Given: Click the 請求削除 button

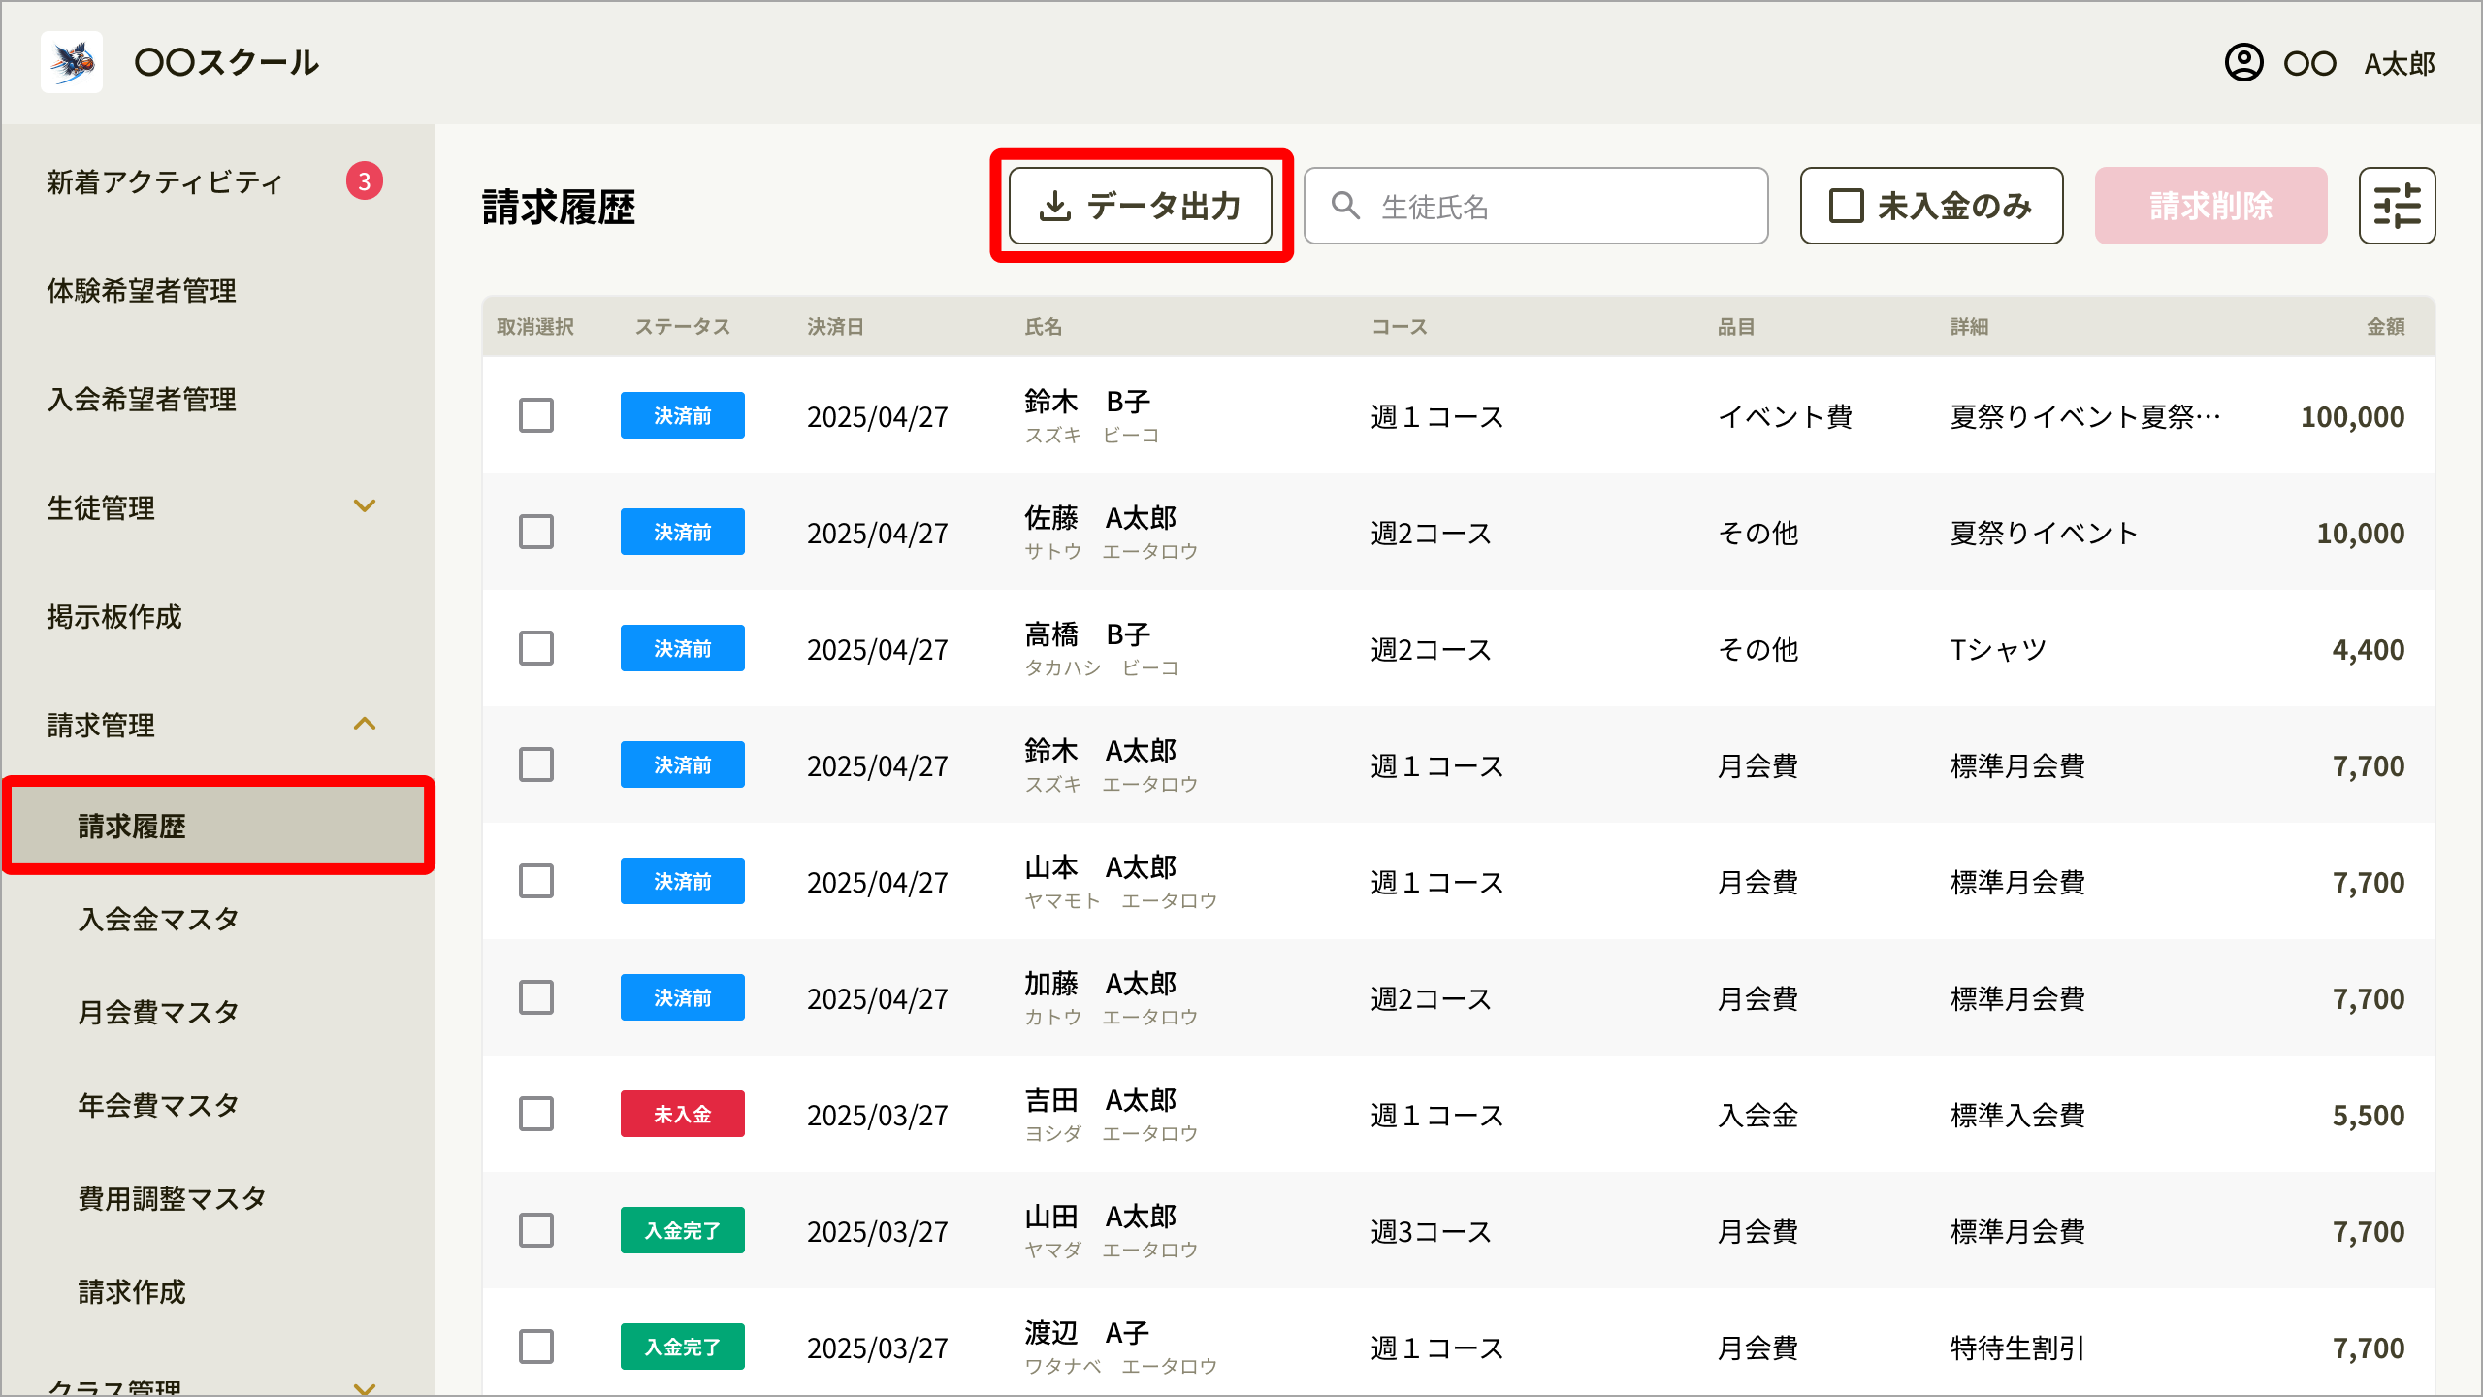Looking at the screenshot, I should 2210,206.
